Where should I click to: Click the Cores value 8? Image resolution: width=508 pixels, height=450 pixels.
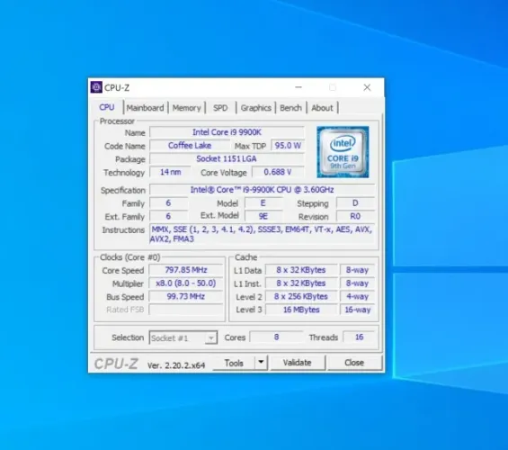pyautogui.click(x=276, y=337)
